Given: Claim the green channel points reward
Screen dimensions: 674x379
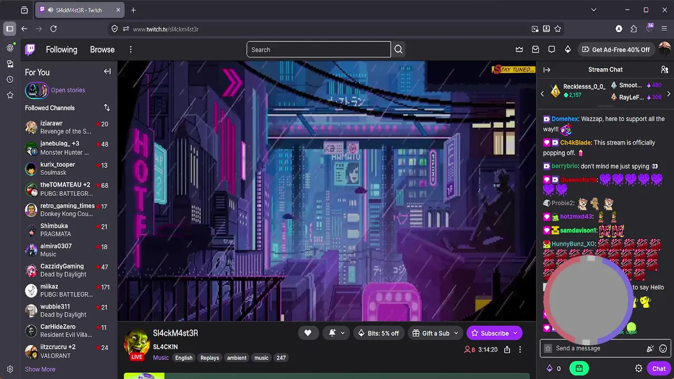Looking at the screenshot, I should coord(579,368).
